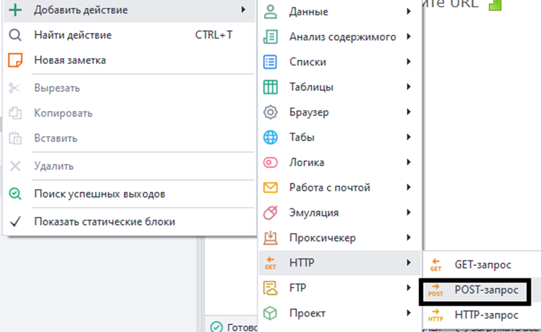The width and height of the screenshot is (541, 332).
Task: Click the Lists (Списки) category icon
Action: coord(270,62)
